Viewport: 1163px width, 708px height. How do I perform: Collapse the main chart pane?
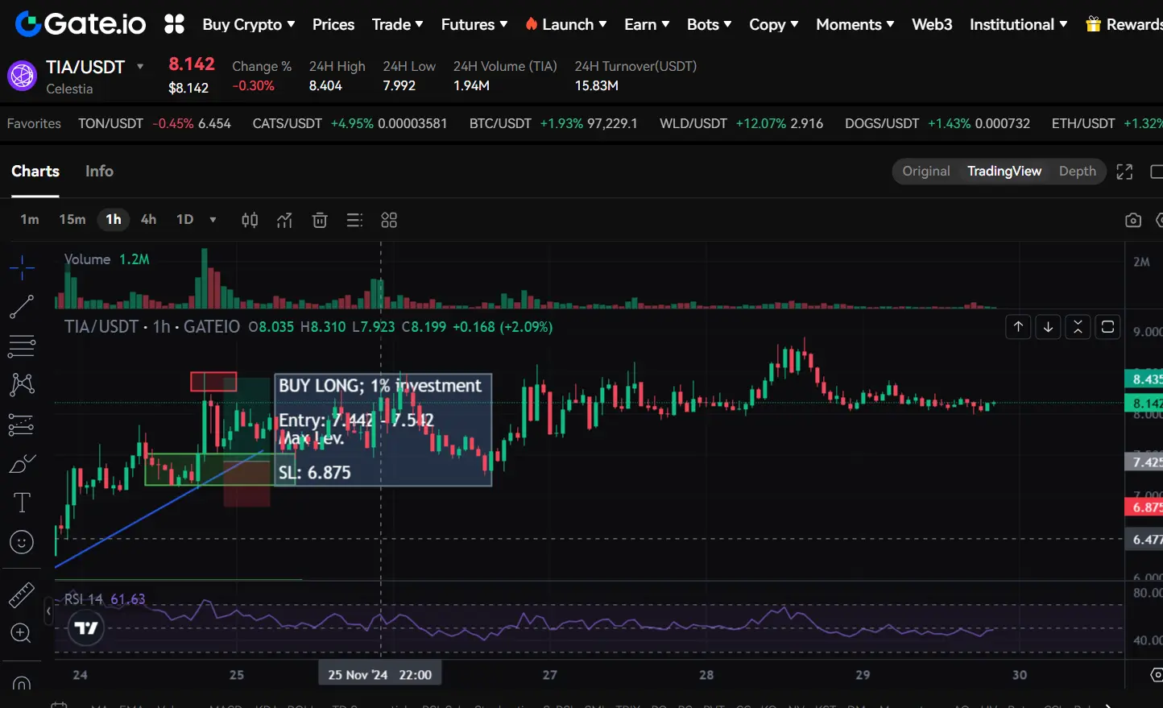pyautogui.click(x=1078, y=326)
